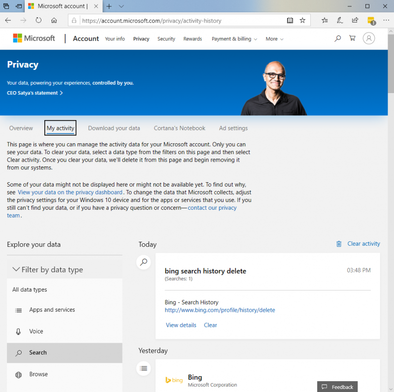The image size is (394, 392).
Task: Switch to Download your data tab
Action: (x=114, y=128)
